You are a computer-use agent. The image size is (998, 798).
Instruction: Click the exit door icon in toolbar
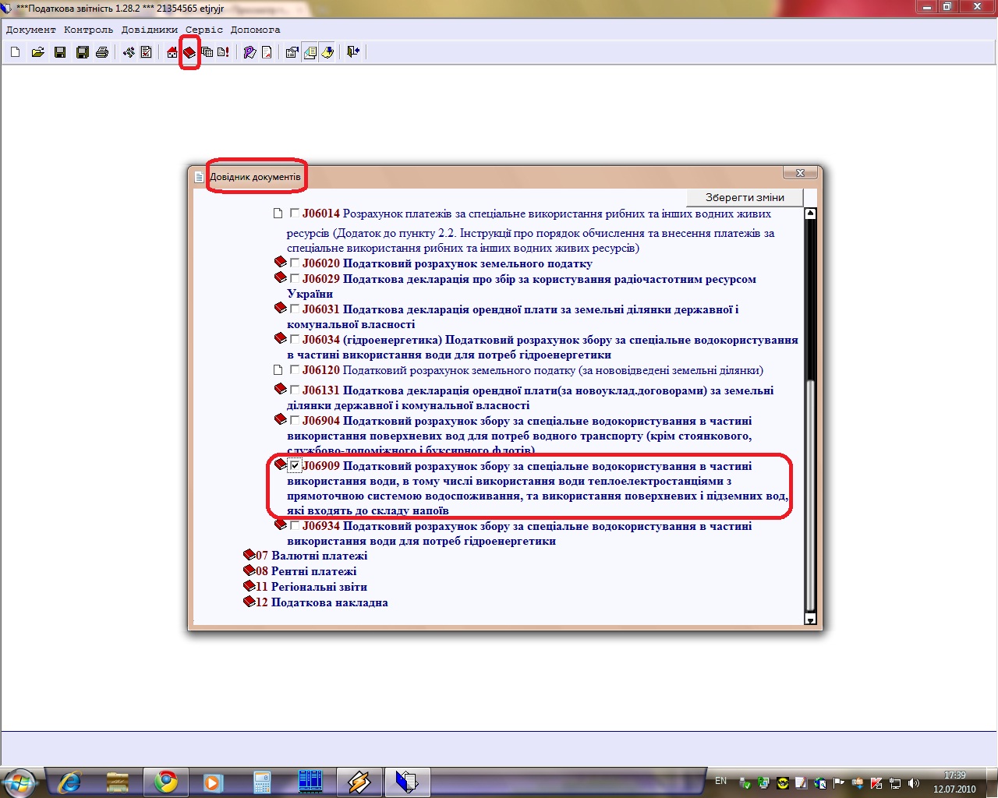coord(353,52)
